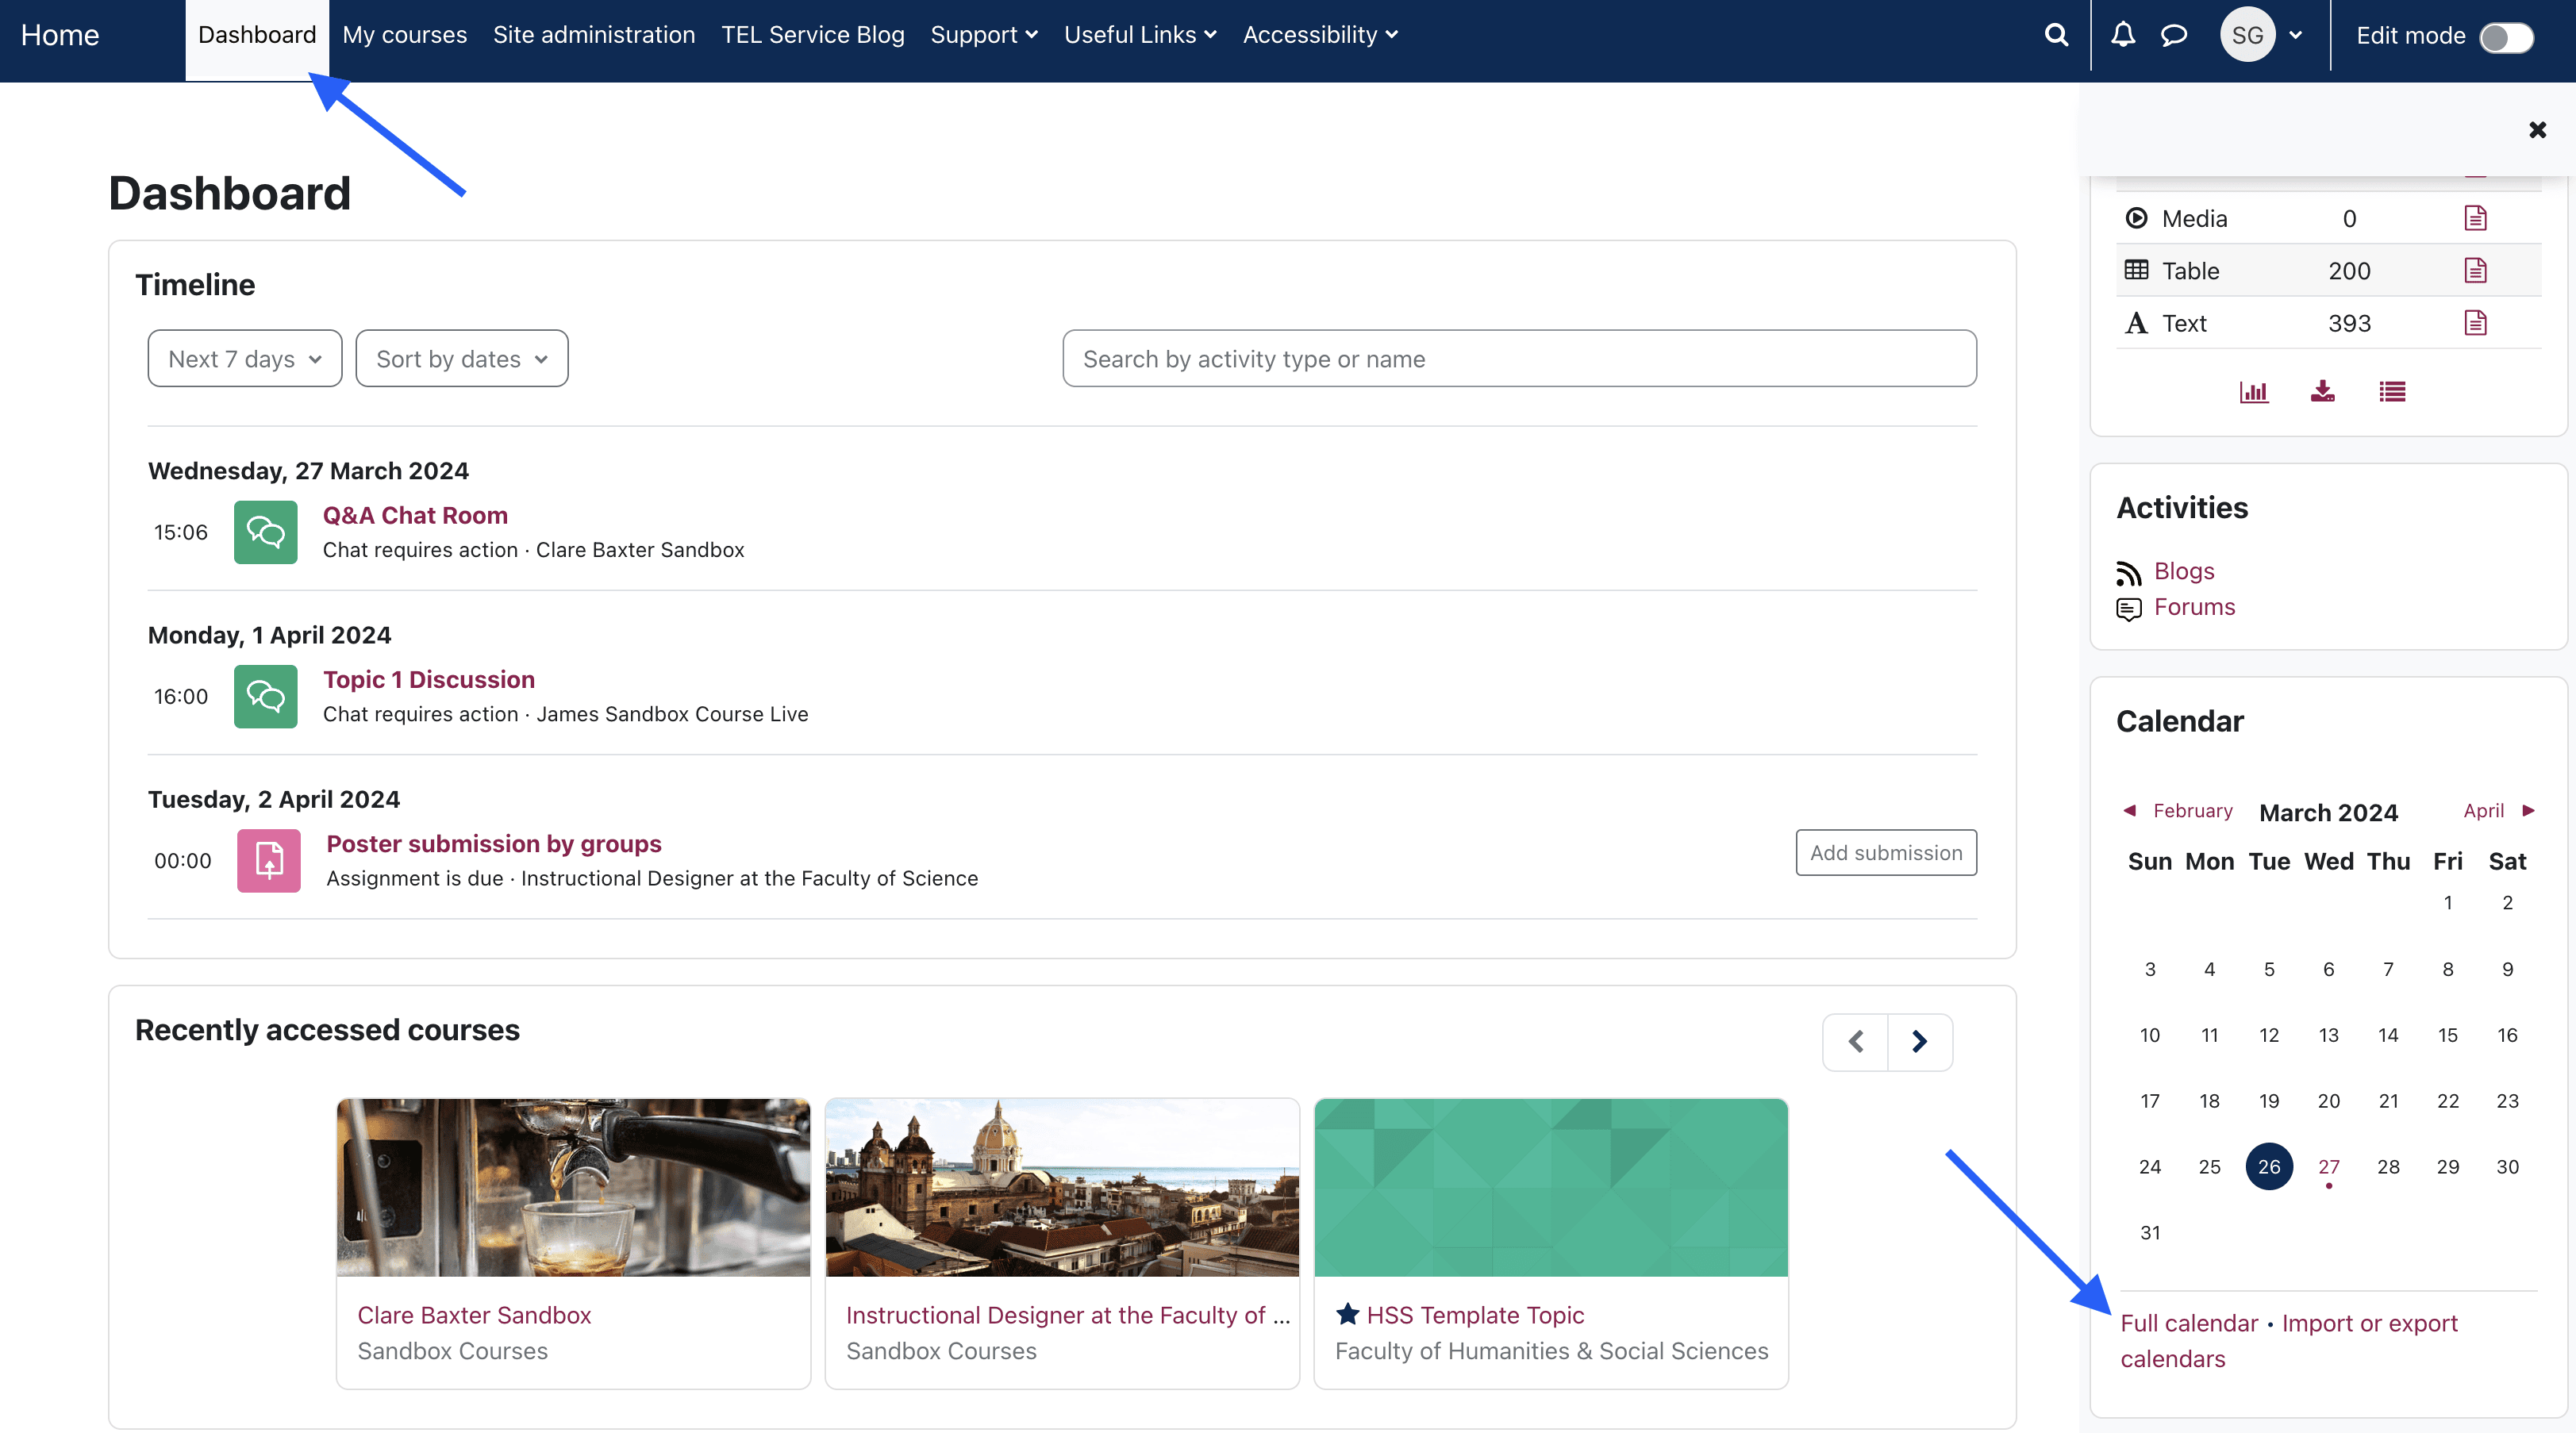
Task: Open the Table row report icon
Action: point(2475,270)
